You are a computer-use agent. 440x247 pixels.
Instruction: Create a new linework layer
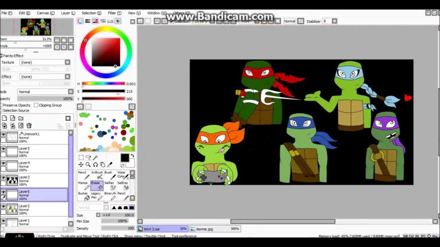[x=13, y=118]
